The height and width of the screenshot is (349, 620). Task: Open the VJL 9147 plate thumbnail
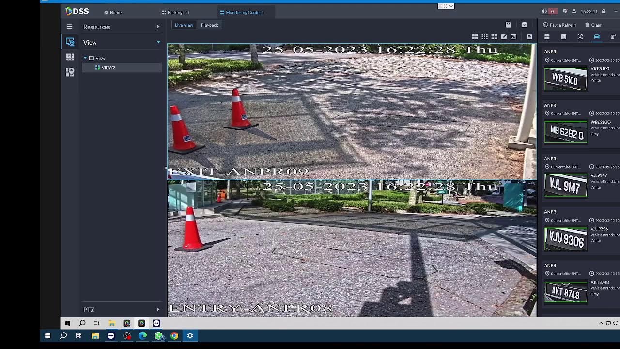pos(566,186)
